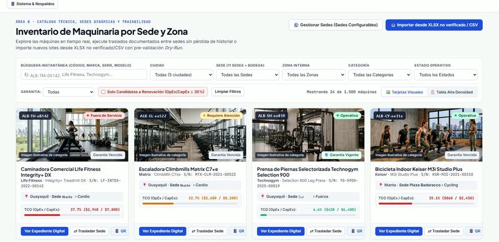Trasladar Sede for Technogym Selection 900
Viewport: 499px width, 242px height.
(326, 231)
